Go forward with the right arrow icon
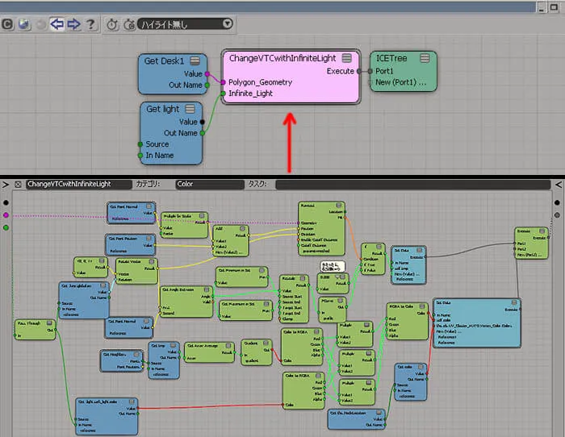 (74, 24)
